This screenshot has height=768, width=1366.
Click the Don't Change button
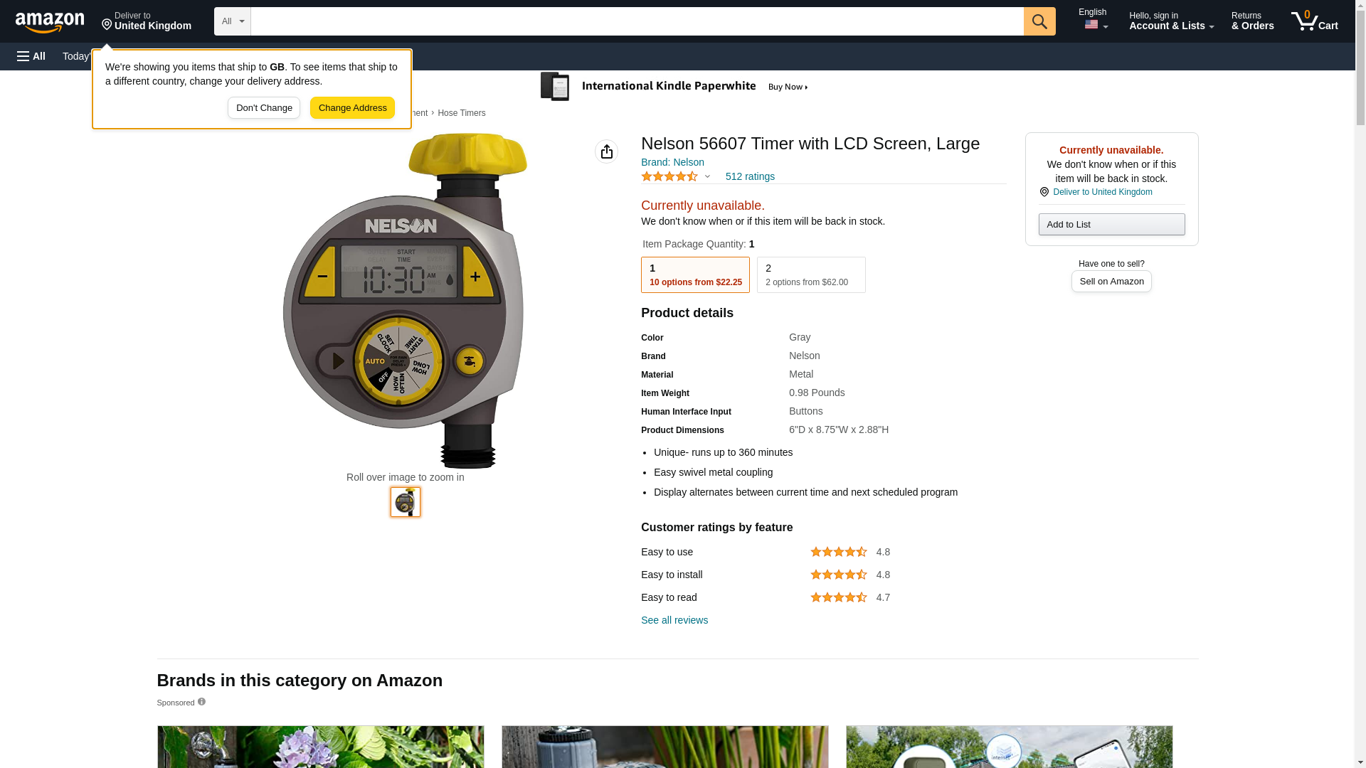(x=264, y=108)
